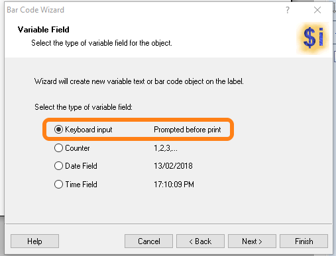Click the "Prompted before print" description text
The height and width of the screenshot is (256, 336).
(x=188, y=130)
